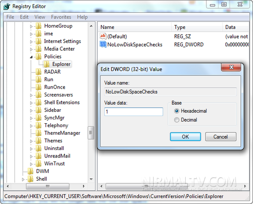Screen dimensions: 253x204
Task: Open the File menu
Action: coord(10,17)
